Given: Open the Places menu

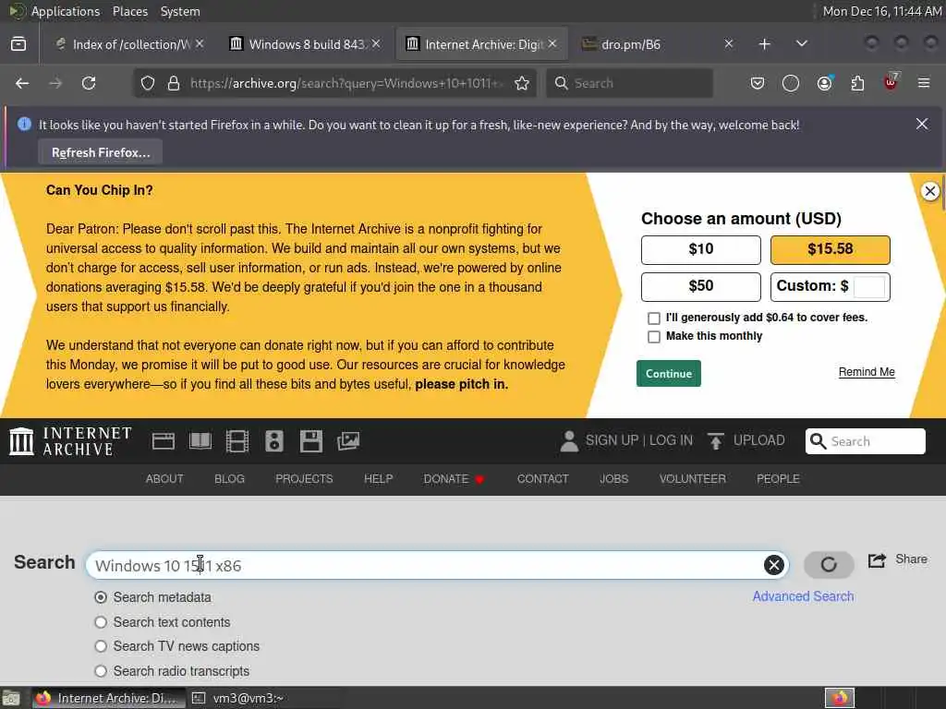Looking at the screenshot, I should (x=129, y=11).
